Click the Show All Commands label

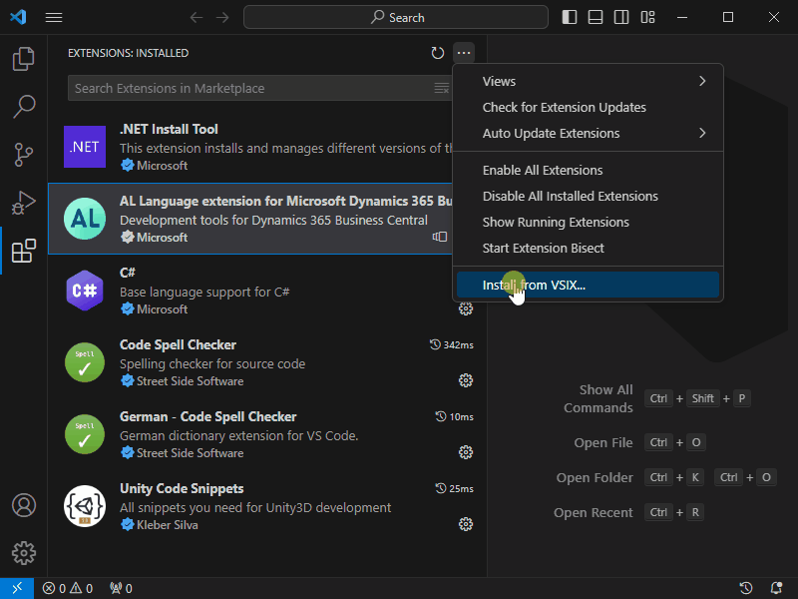click(598, 398)
